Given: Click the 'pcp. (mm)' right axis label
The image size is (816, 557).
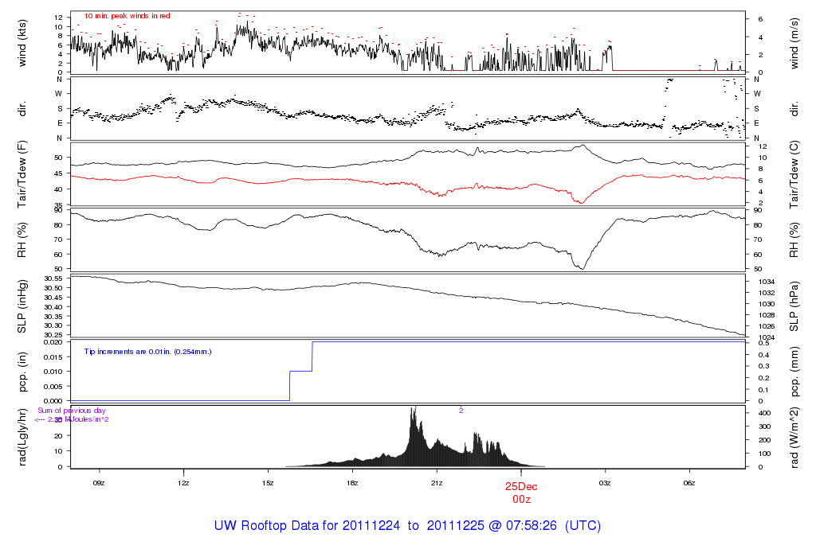Looking at the screenshot, I should click(x=794, y=372).
